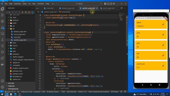This screenshot has height=96, width=170.
Task: Open the Help menu
Action: click(47, 4)
